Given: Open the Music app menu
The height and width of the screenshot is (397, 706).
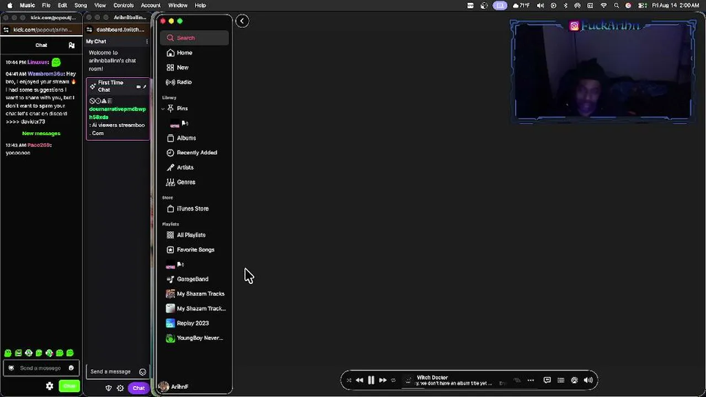Looking at the screenshot, I should point(27,6).
